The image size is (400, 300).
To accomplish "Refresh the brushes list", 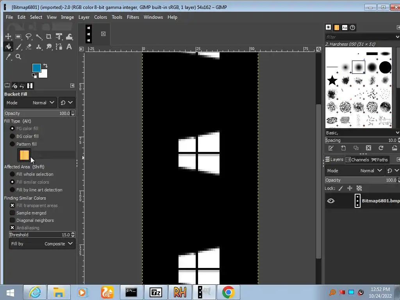I will coord(381,148).
